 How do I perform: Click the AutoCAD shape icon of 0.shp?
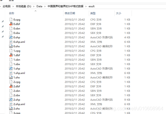point(11,37)
